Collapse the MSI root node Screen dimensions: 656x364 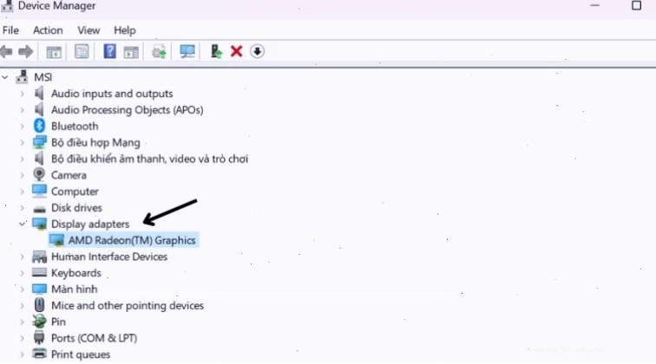[x=5, y=77]
